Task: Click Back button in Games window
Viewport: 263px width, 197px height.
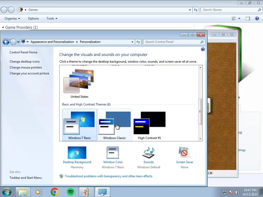Action: 4,10
